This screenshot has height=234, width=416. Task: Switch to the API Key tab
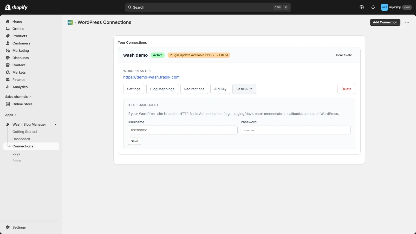[x=220, y=89]
